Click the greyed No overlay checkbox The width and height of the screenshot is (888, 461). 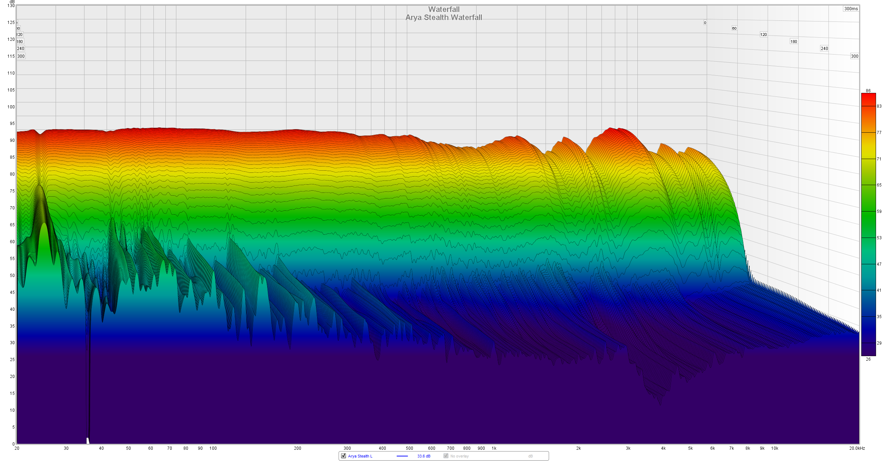pyautogui.click(x=446, y=456)
